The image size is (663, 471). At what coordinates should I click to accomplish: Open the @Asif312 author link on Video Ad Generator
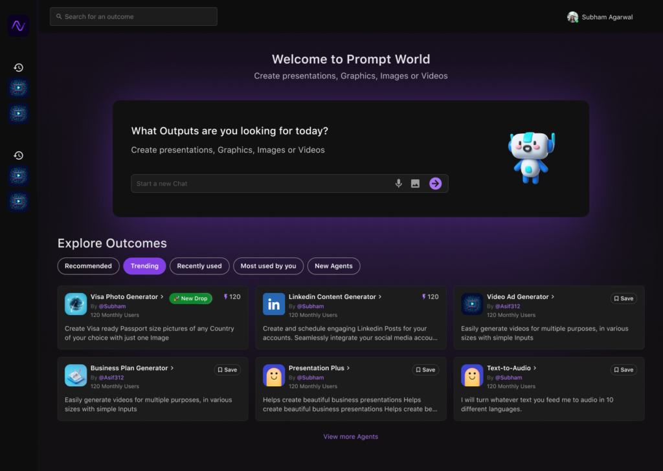pos(503,306)
